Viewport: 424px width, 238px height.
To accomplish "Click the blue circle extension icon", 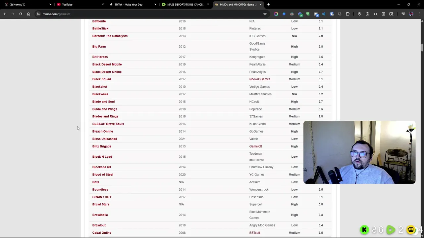I will click(x=284, y=14).
